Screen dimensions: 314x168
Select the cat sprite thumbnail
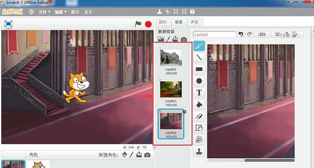coord(38,165)
